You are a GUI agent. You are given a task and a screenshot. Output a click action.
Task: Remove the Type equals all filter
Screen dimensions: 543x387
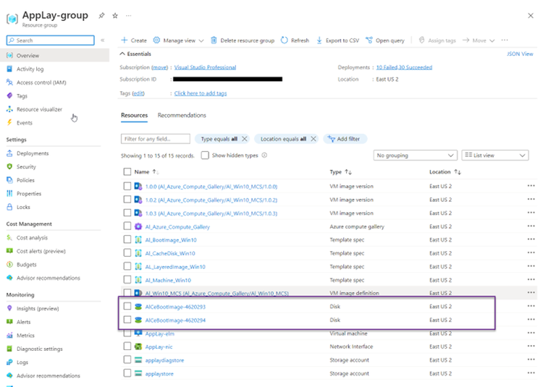245,139
